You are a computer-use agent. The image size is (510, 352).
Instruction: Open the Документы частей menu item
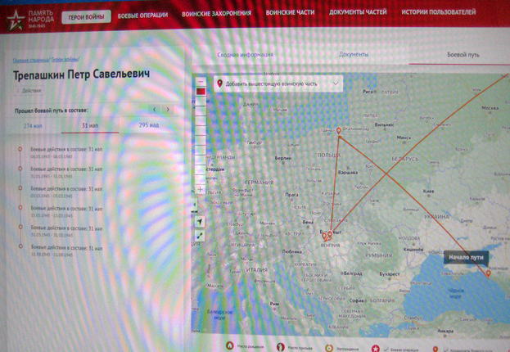(358, 12)
